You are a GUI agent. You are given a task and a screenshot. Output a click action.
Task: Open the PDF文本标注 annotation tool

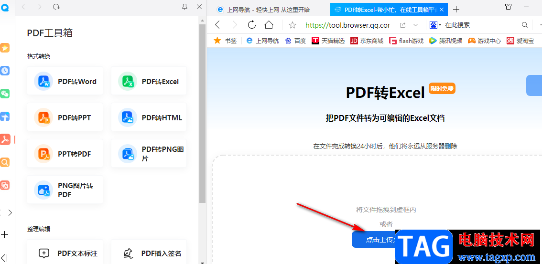pos(65,253)
